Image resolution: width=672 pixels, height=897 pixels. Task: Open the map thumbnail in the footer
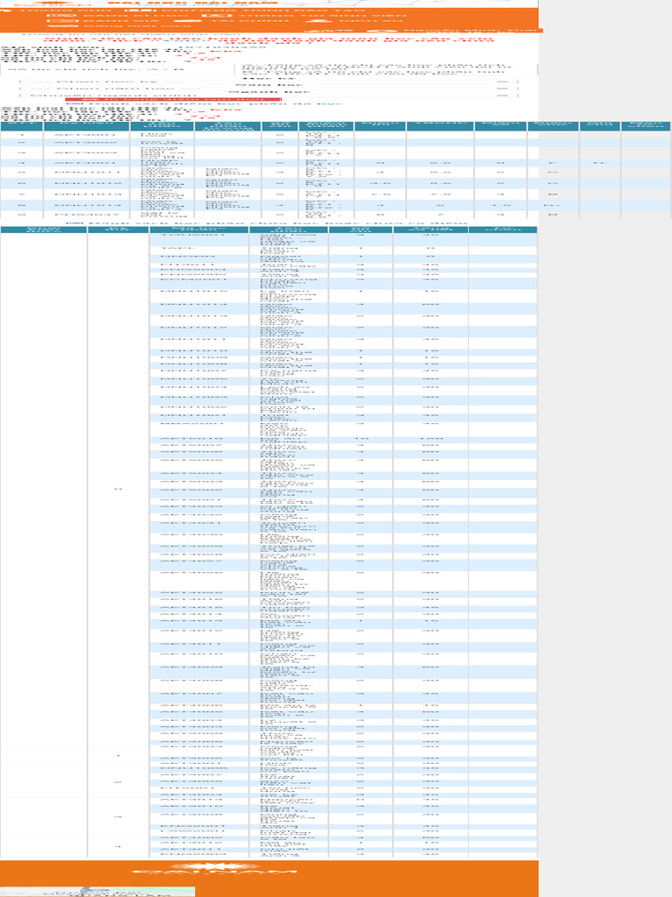pyautogui.click(x=97, y=891)
